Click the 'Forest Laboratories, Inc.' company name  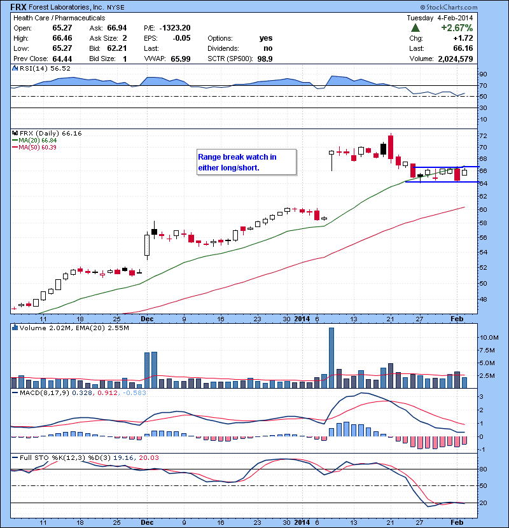point(66,7)
